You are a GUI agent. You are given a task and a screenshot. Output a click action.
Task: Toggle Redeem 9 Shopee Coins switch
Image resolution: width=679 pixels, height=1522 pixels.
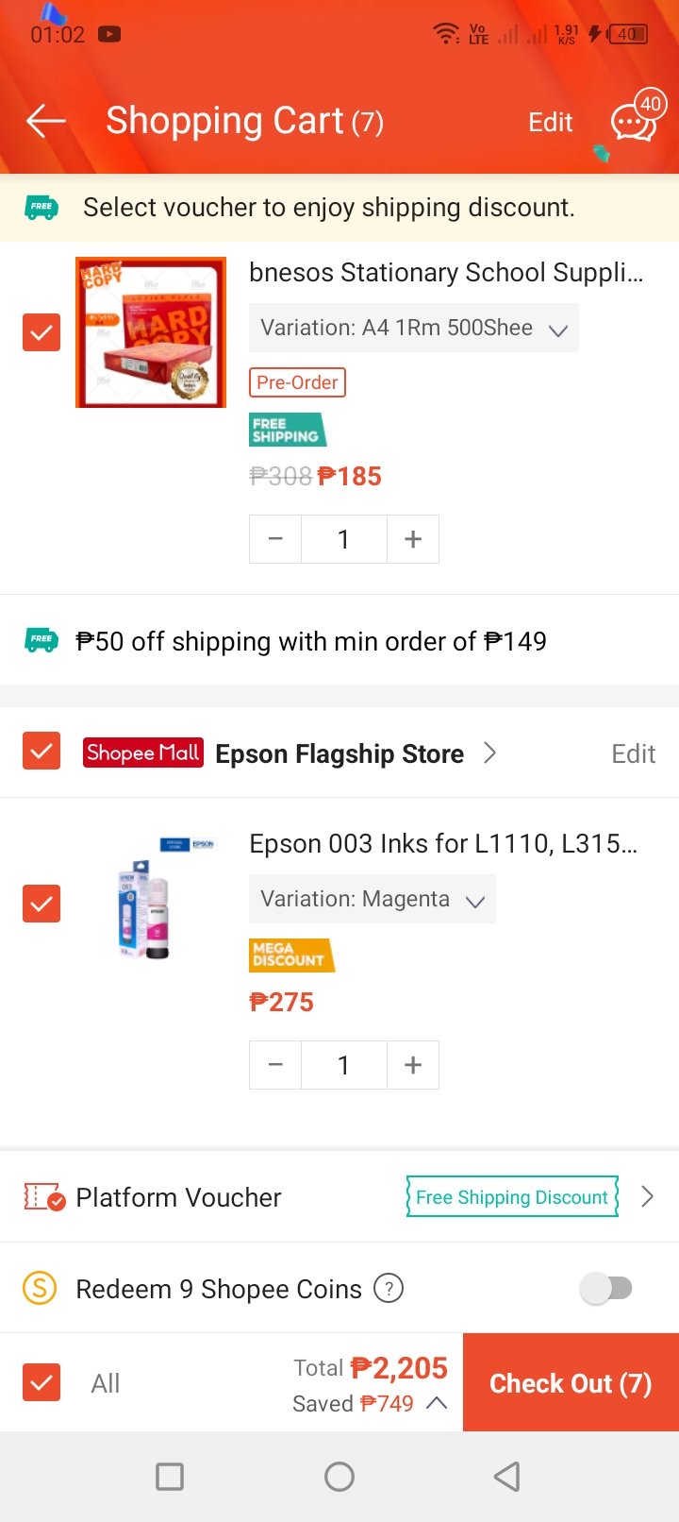pos(606,1288)
